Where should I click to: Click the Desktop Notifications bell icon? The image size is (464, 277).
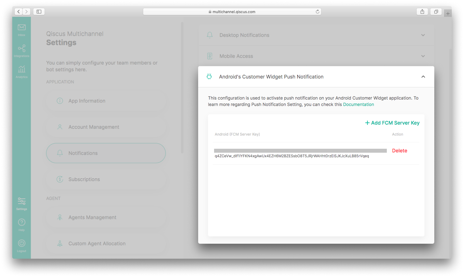click(210, 35)
